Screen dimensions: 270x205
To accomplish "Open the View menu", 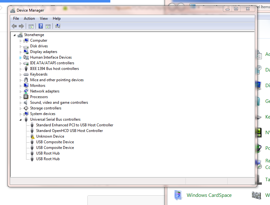I will (44, 18).
